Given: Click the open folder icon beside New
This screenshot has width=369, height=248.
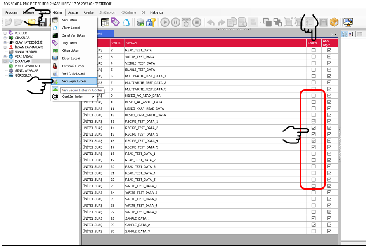Looking at the screenshot, I should pos(18,22).
